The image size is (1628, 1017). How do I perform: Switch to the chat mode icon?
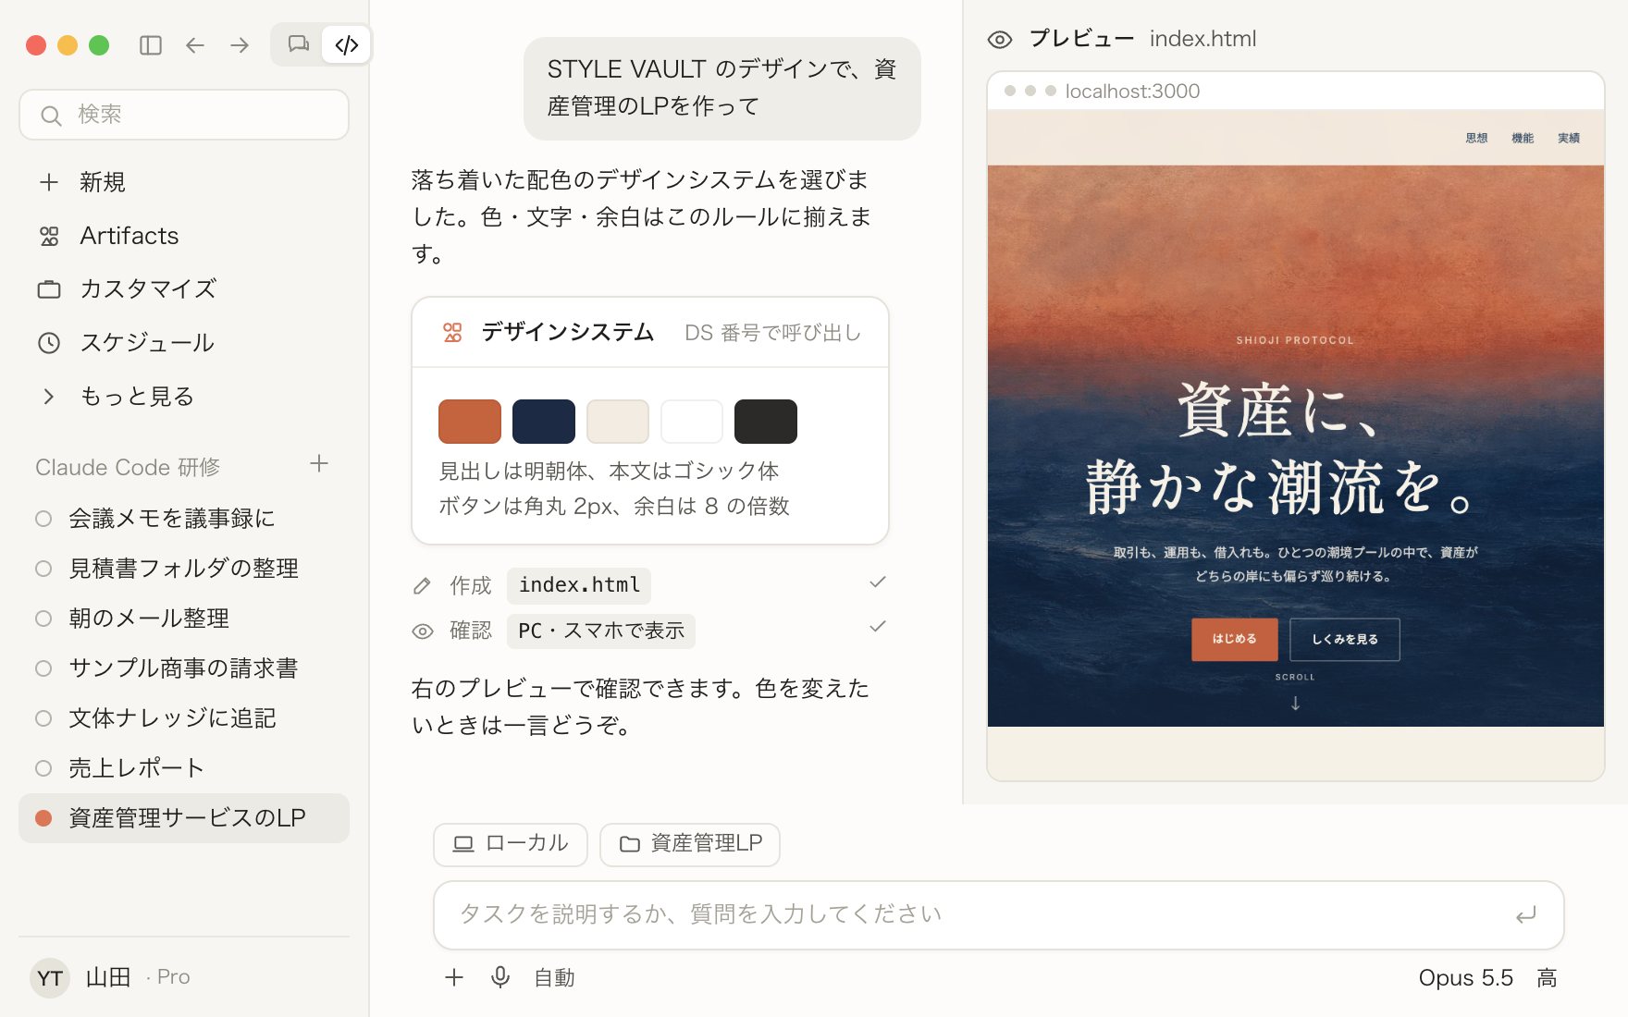click(x=298, y=44)
